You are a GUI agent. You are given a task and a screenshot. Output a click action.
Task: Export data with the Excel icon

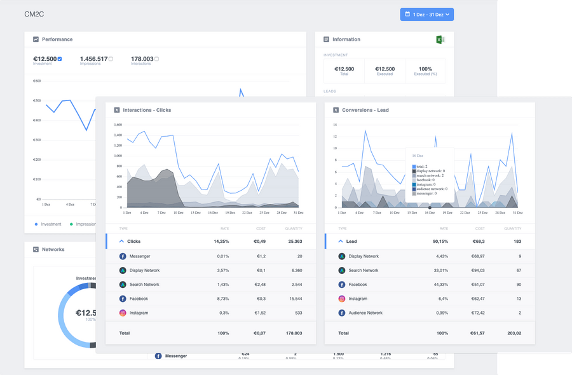click(440, 39)
